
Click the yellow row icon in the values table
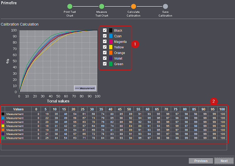pyautogui.click(x=3, y=126)
